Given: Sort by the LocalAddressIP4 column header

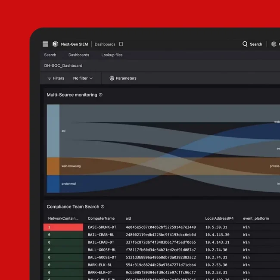Looking at the screenshot, I should [x=219, y=218].
